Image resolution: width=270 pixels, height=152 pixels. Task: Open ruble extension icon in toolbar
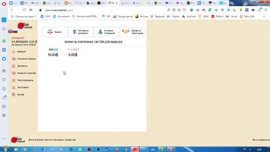coord(210,10)
